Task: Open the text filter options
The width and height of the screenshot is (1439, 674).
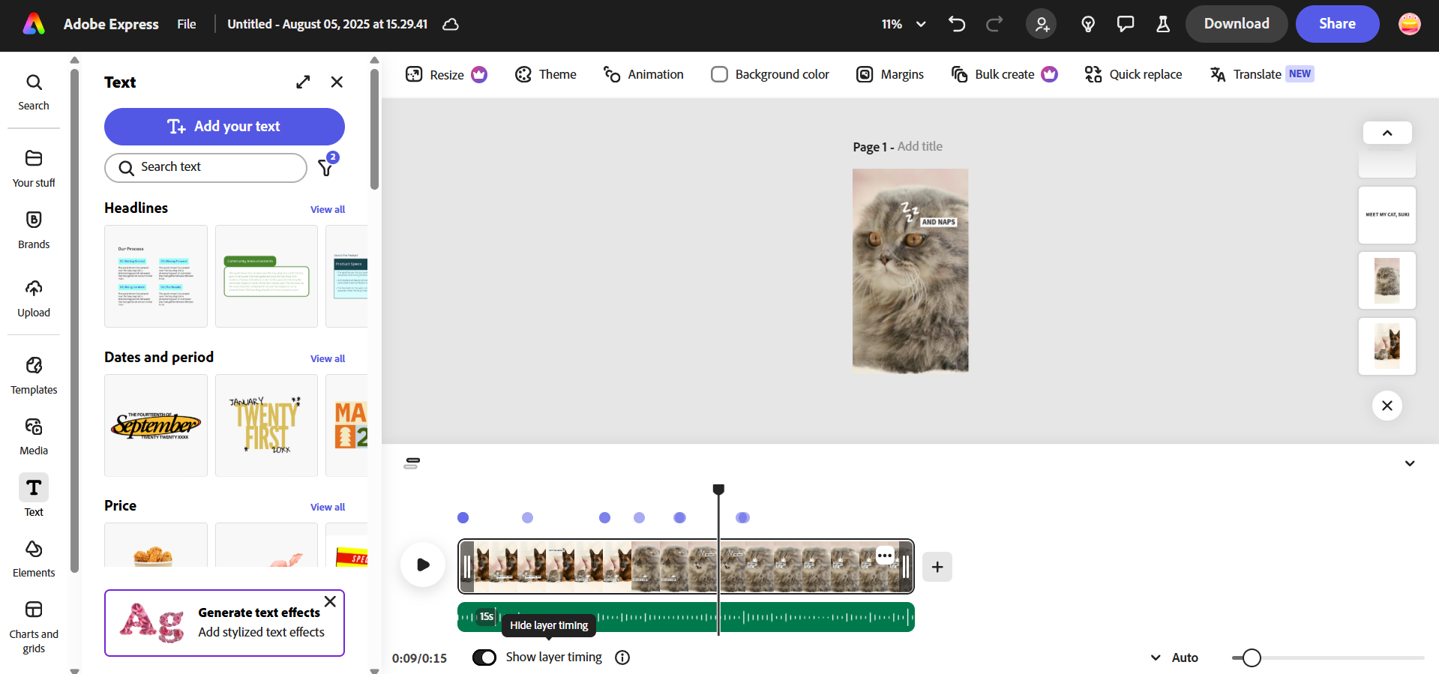Action: tap(326, 166)
